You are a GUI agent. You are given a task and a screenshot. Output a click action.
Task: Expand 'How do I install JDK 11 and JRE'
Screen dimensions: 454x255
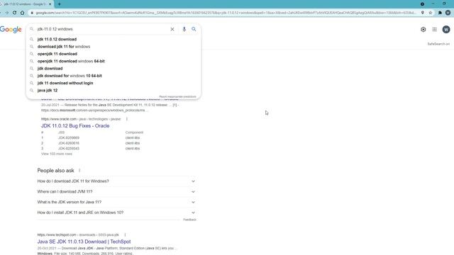click(x=116, y=212)
